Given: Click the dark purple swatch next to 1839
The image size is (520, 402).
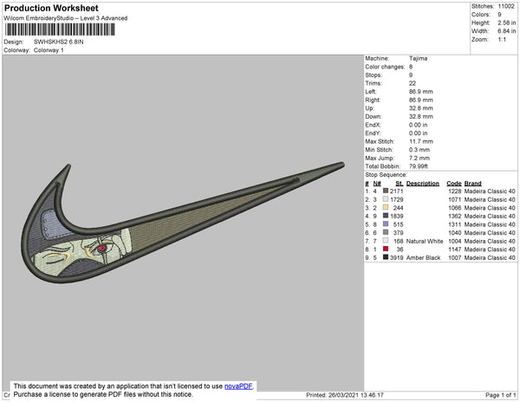Looking at the screenshot, I should point(386,216).
